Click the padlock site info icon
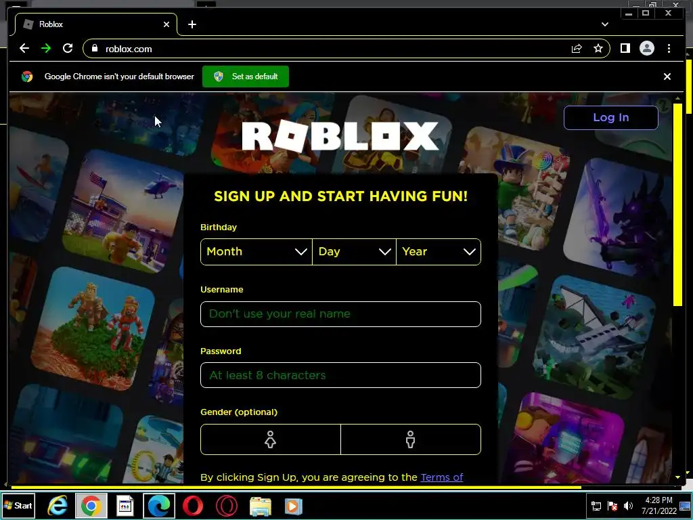The image size is (693, 520). coord(95,48)
